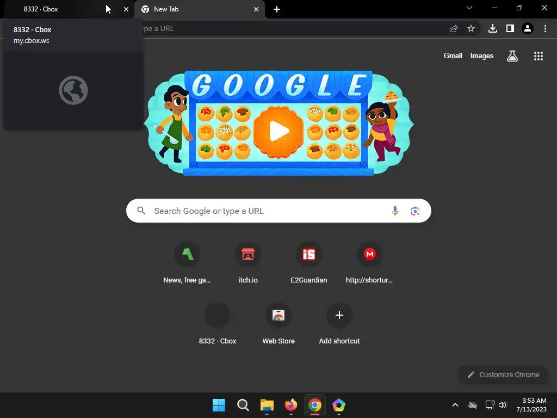The image size is (557, 418).
Task: Click the my.cbox.ws tab preview card
Action: (73, 74)
